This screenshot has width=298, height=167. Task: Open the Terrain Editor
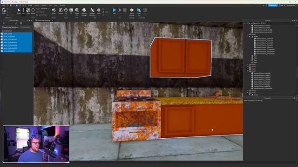(x=54, y=11)
